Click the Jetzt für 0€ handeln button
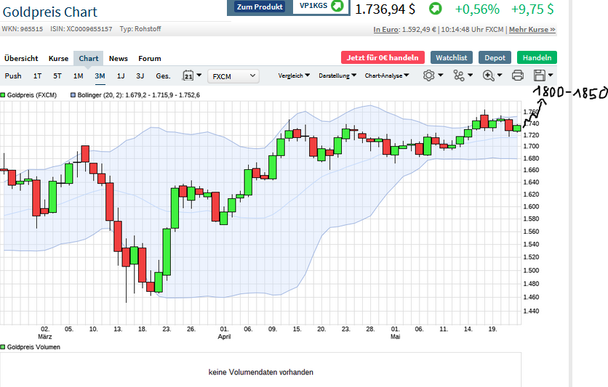608x387 pixels. (382, 57)
